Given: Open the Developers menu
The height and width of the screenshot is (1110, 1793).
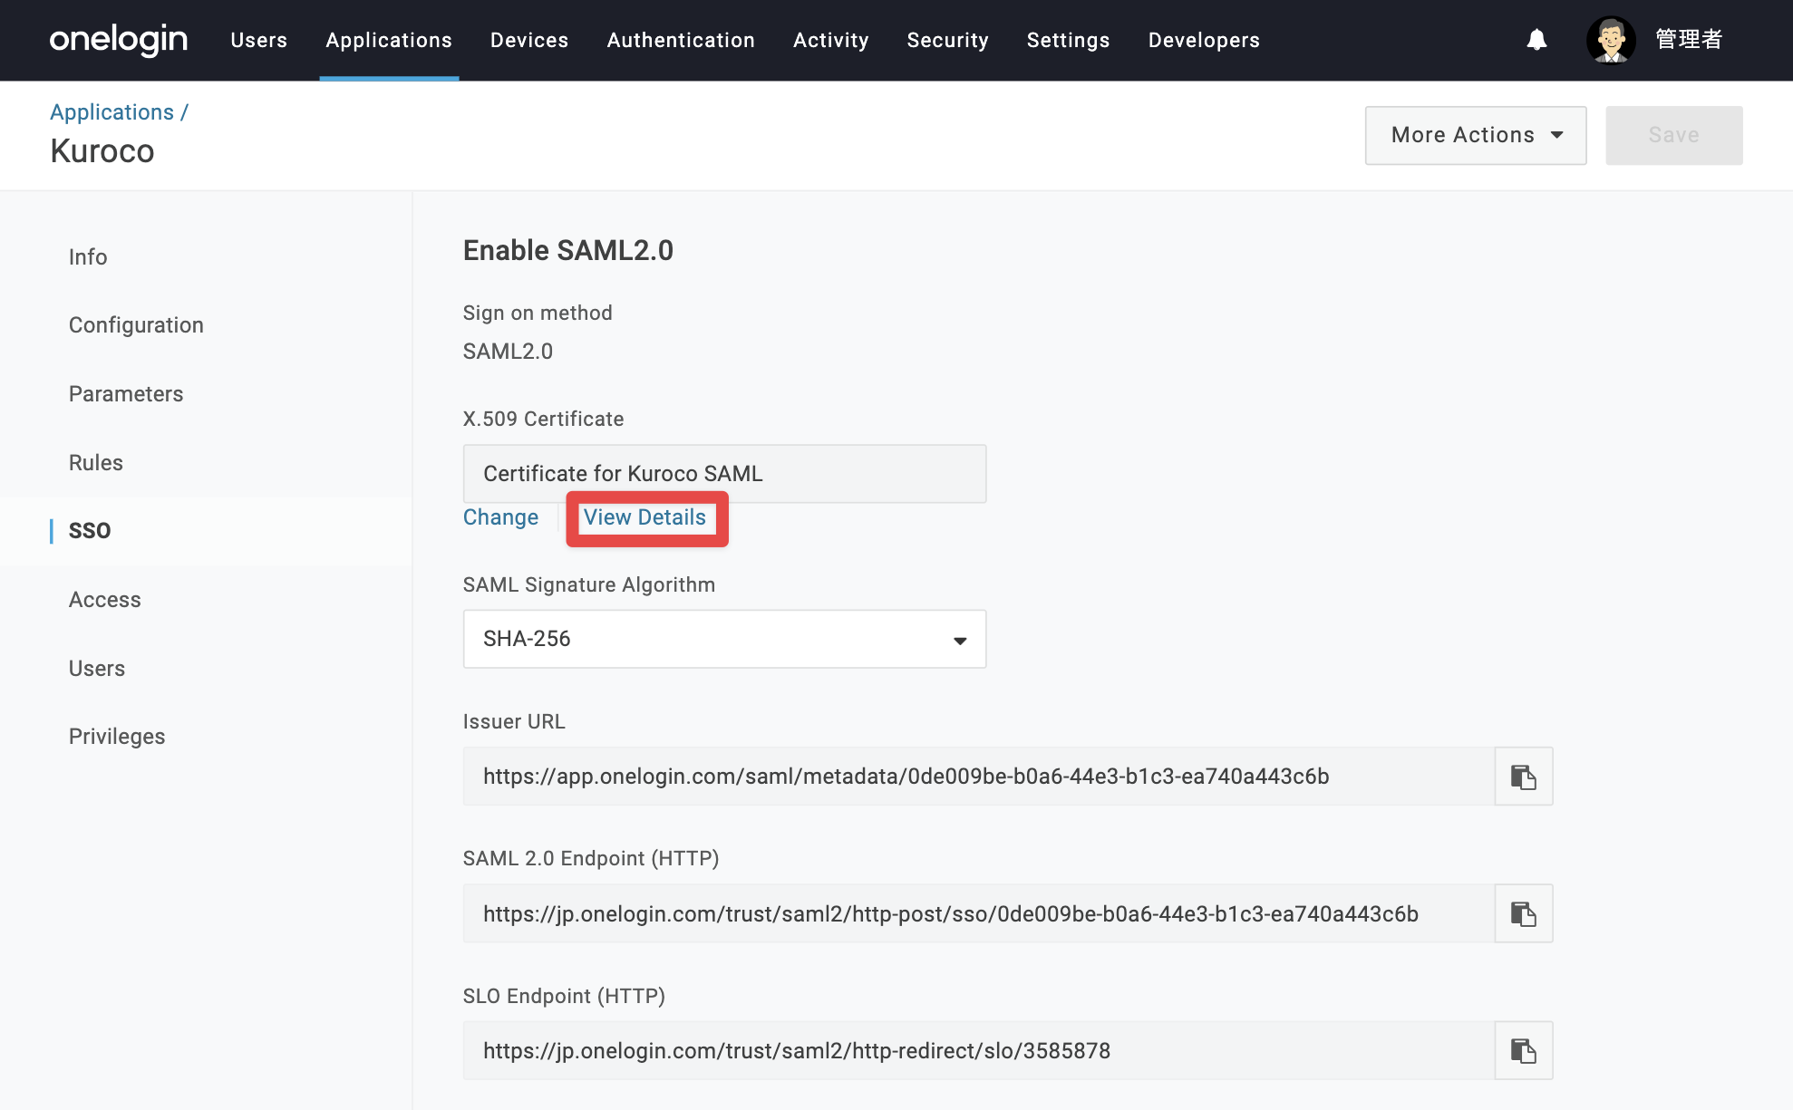Looking at the screenshot, I should point(1204,40).
